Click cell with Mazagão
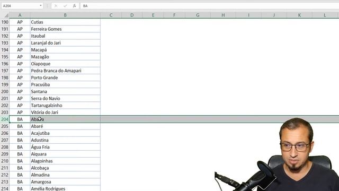339x191 pixels. pos(65,57)
